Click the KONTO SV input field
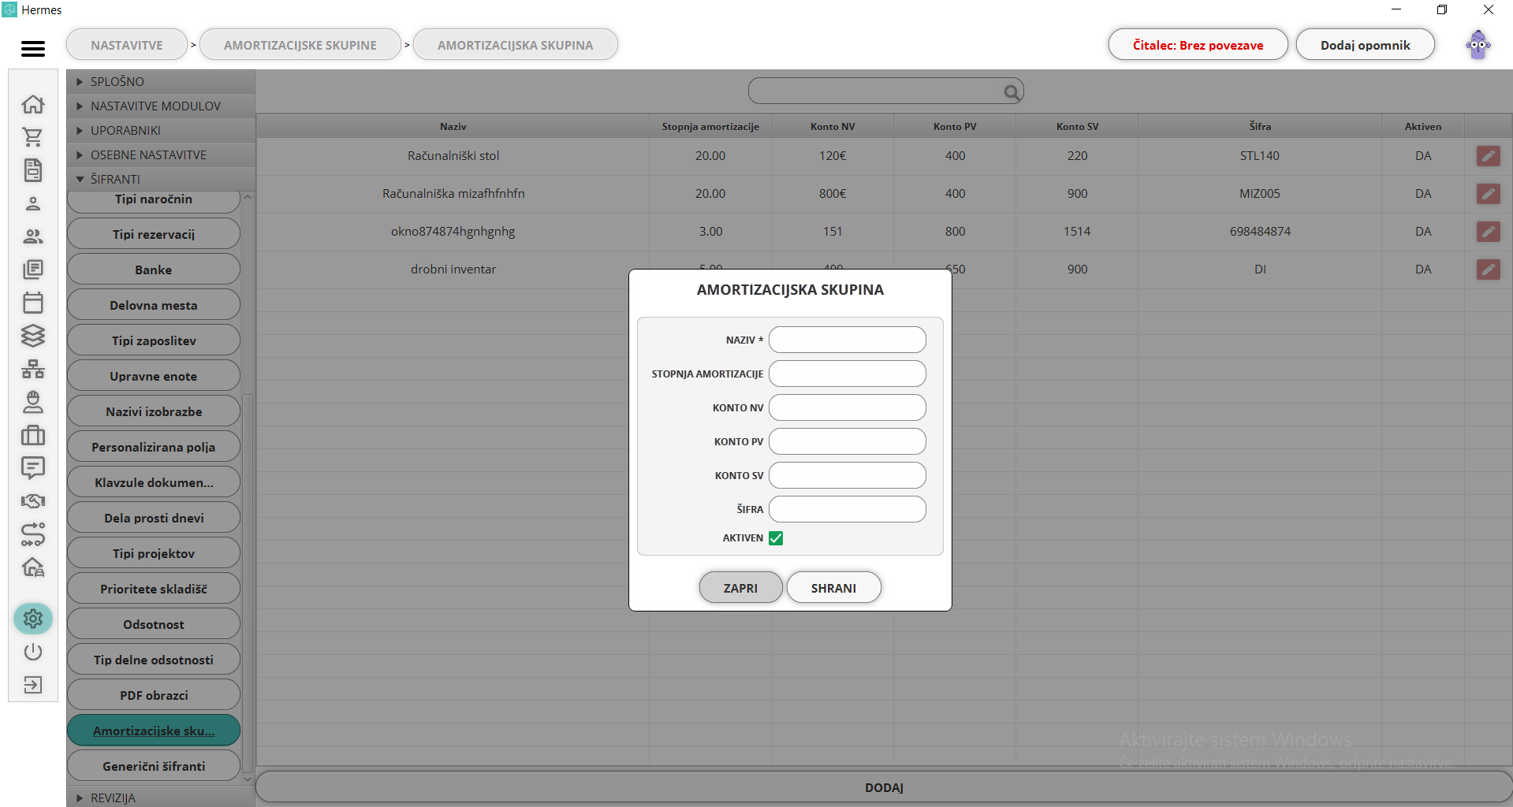The width and height of the screenshot is (1513, 807). 848,475
